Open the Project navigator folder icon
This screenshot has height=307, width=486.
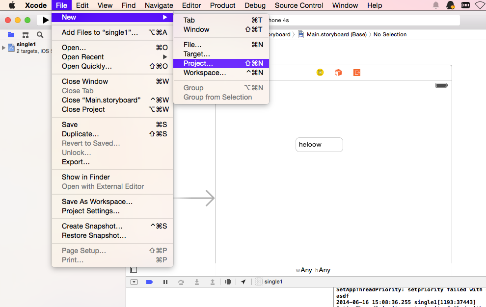(x=11, y=35)
